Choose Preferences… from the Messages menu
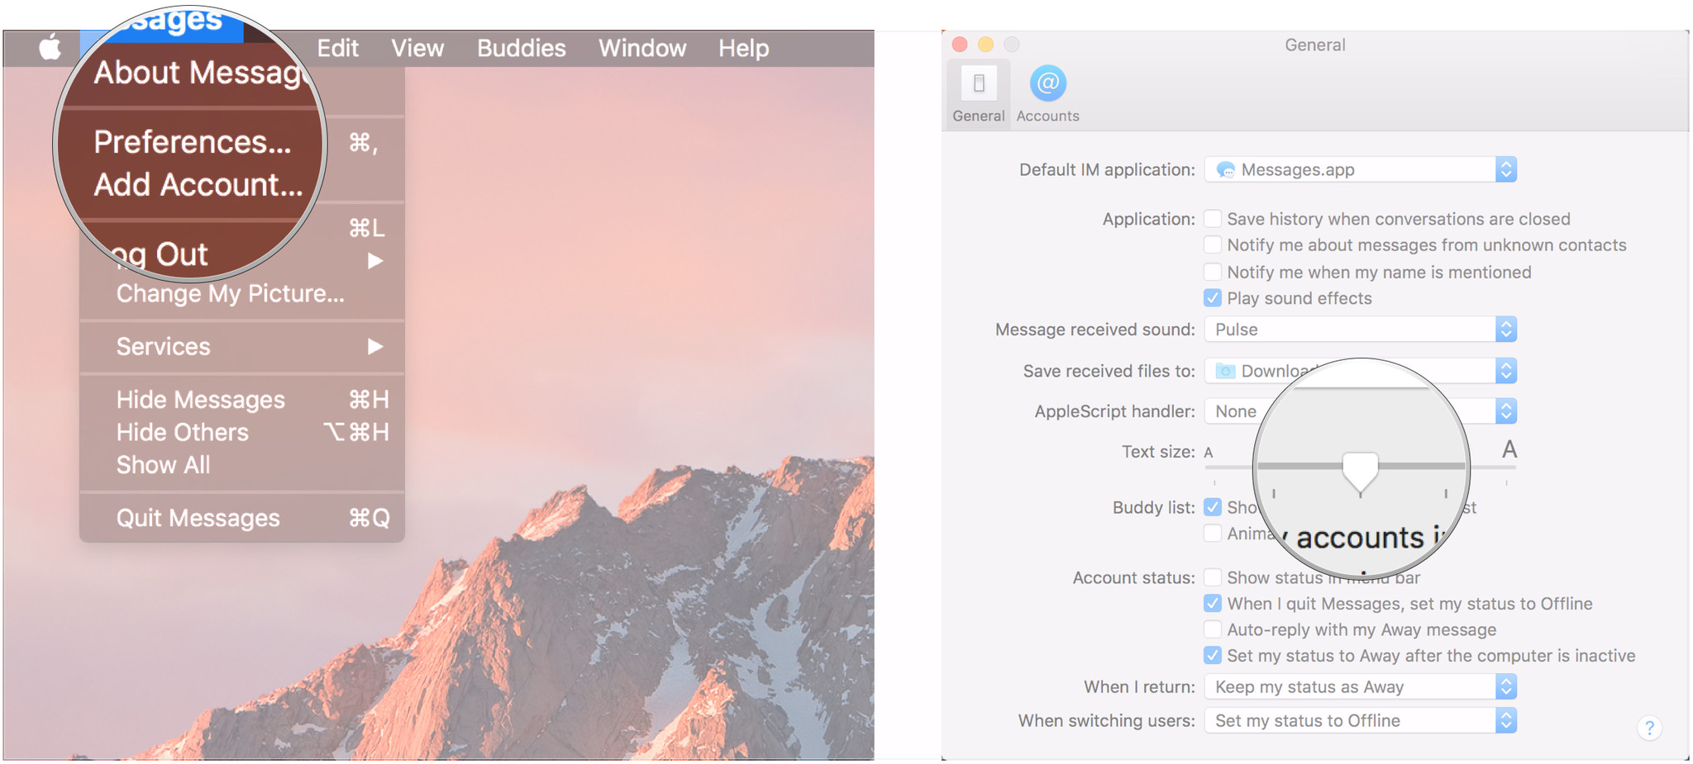 point(193,142)
